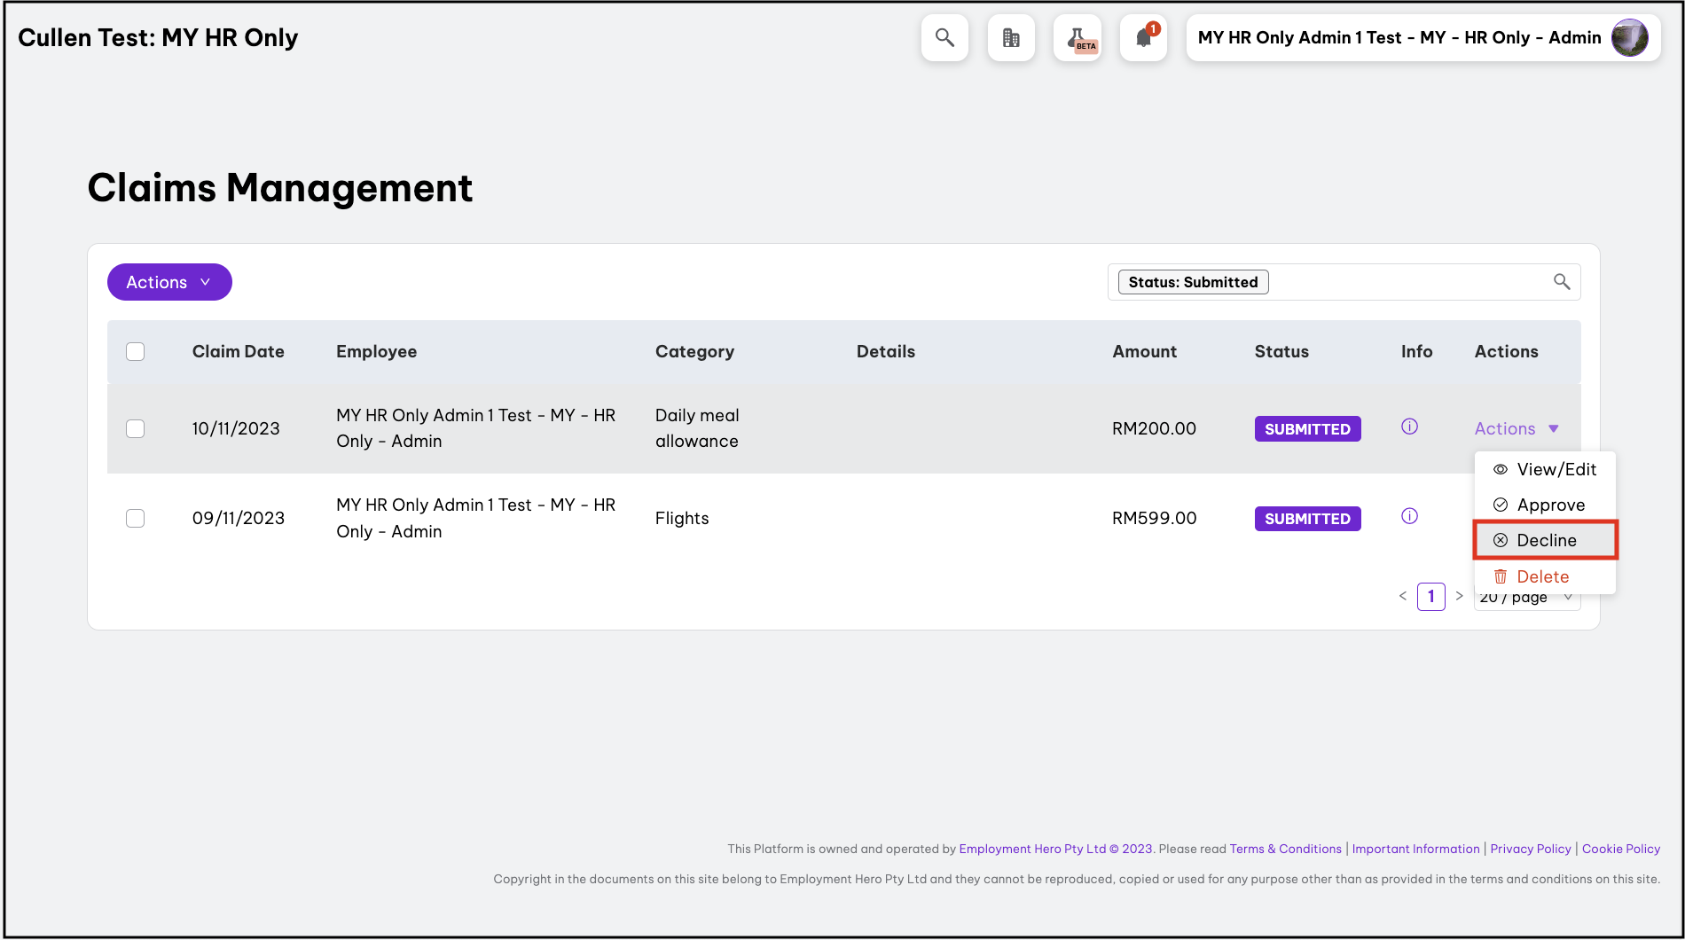The image size is (1685, 940).
Task: Click the search icon in status filter box
Action: pyautogui.click(x=1562, y=282)
